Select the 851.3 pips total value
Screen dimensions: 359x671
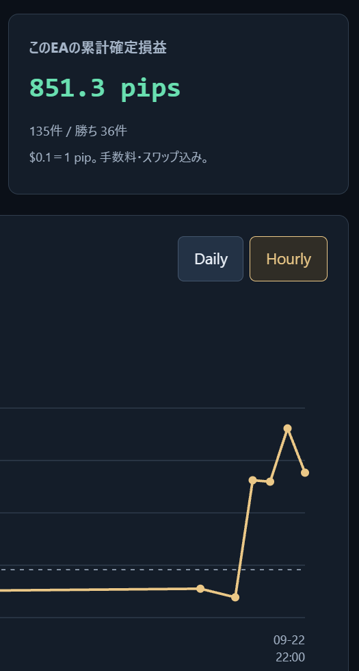point(105,88)
